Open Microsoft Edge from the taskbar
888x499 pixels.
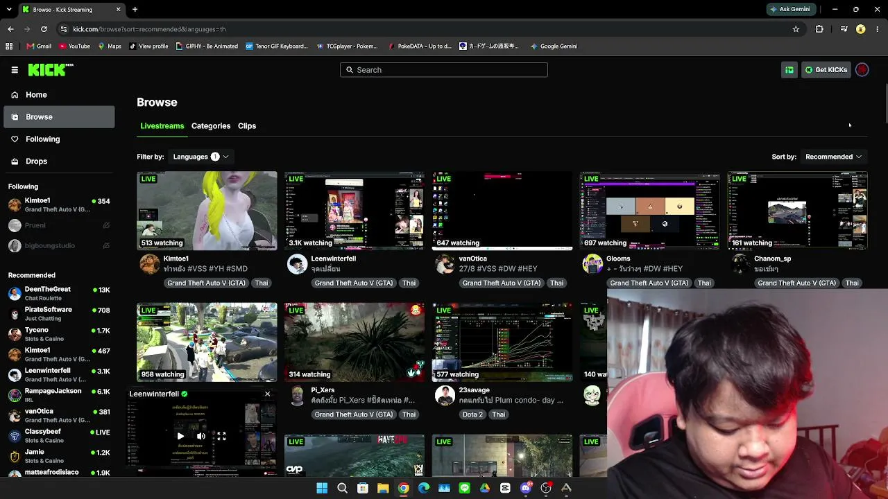pyautogui.click(x=424, y=488)
